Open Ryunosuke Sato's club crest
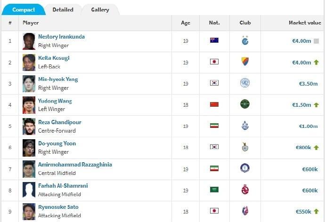The width and height of the screenshot is (325, 222). (245, 211)
